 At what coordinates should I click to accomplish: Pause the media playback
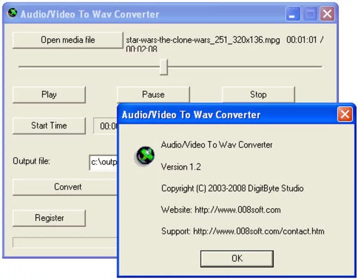click(153, 94)
